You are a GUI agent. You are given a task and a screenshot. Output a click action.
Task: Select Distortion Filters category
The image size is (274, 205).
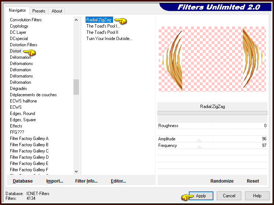coord(24,45)
